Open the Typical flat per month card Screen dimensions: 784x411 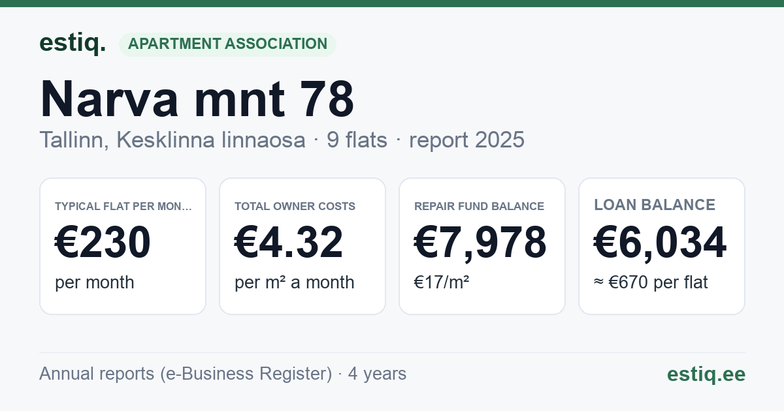[123, 246]
